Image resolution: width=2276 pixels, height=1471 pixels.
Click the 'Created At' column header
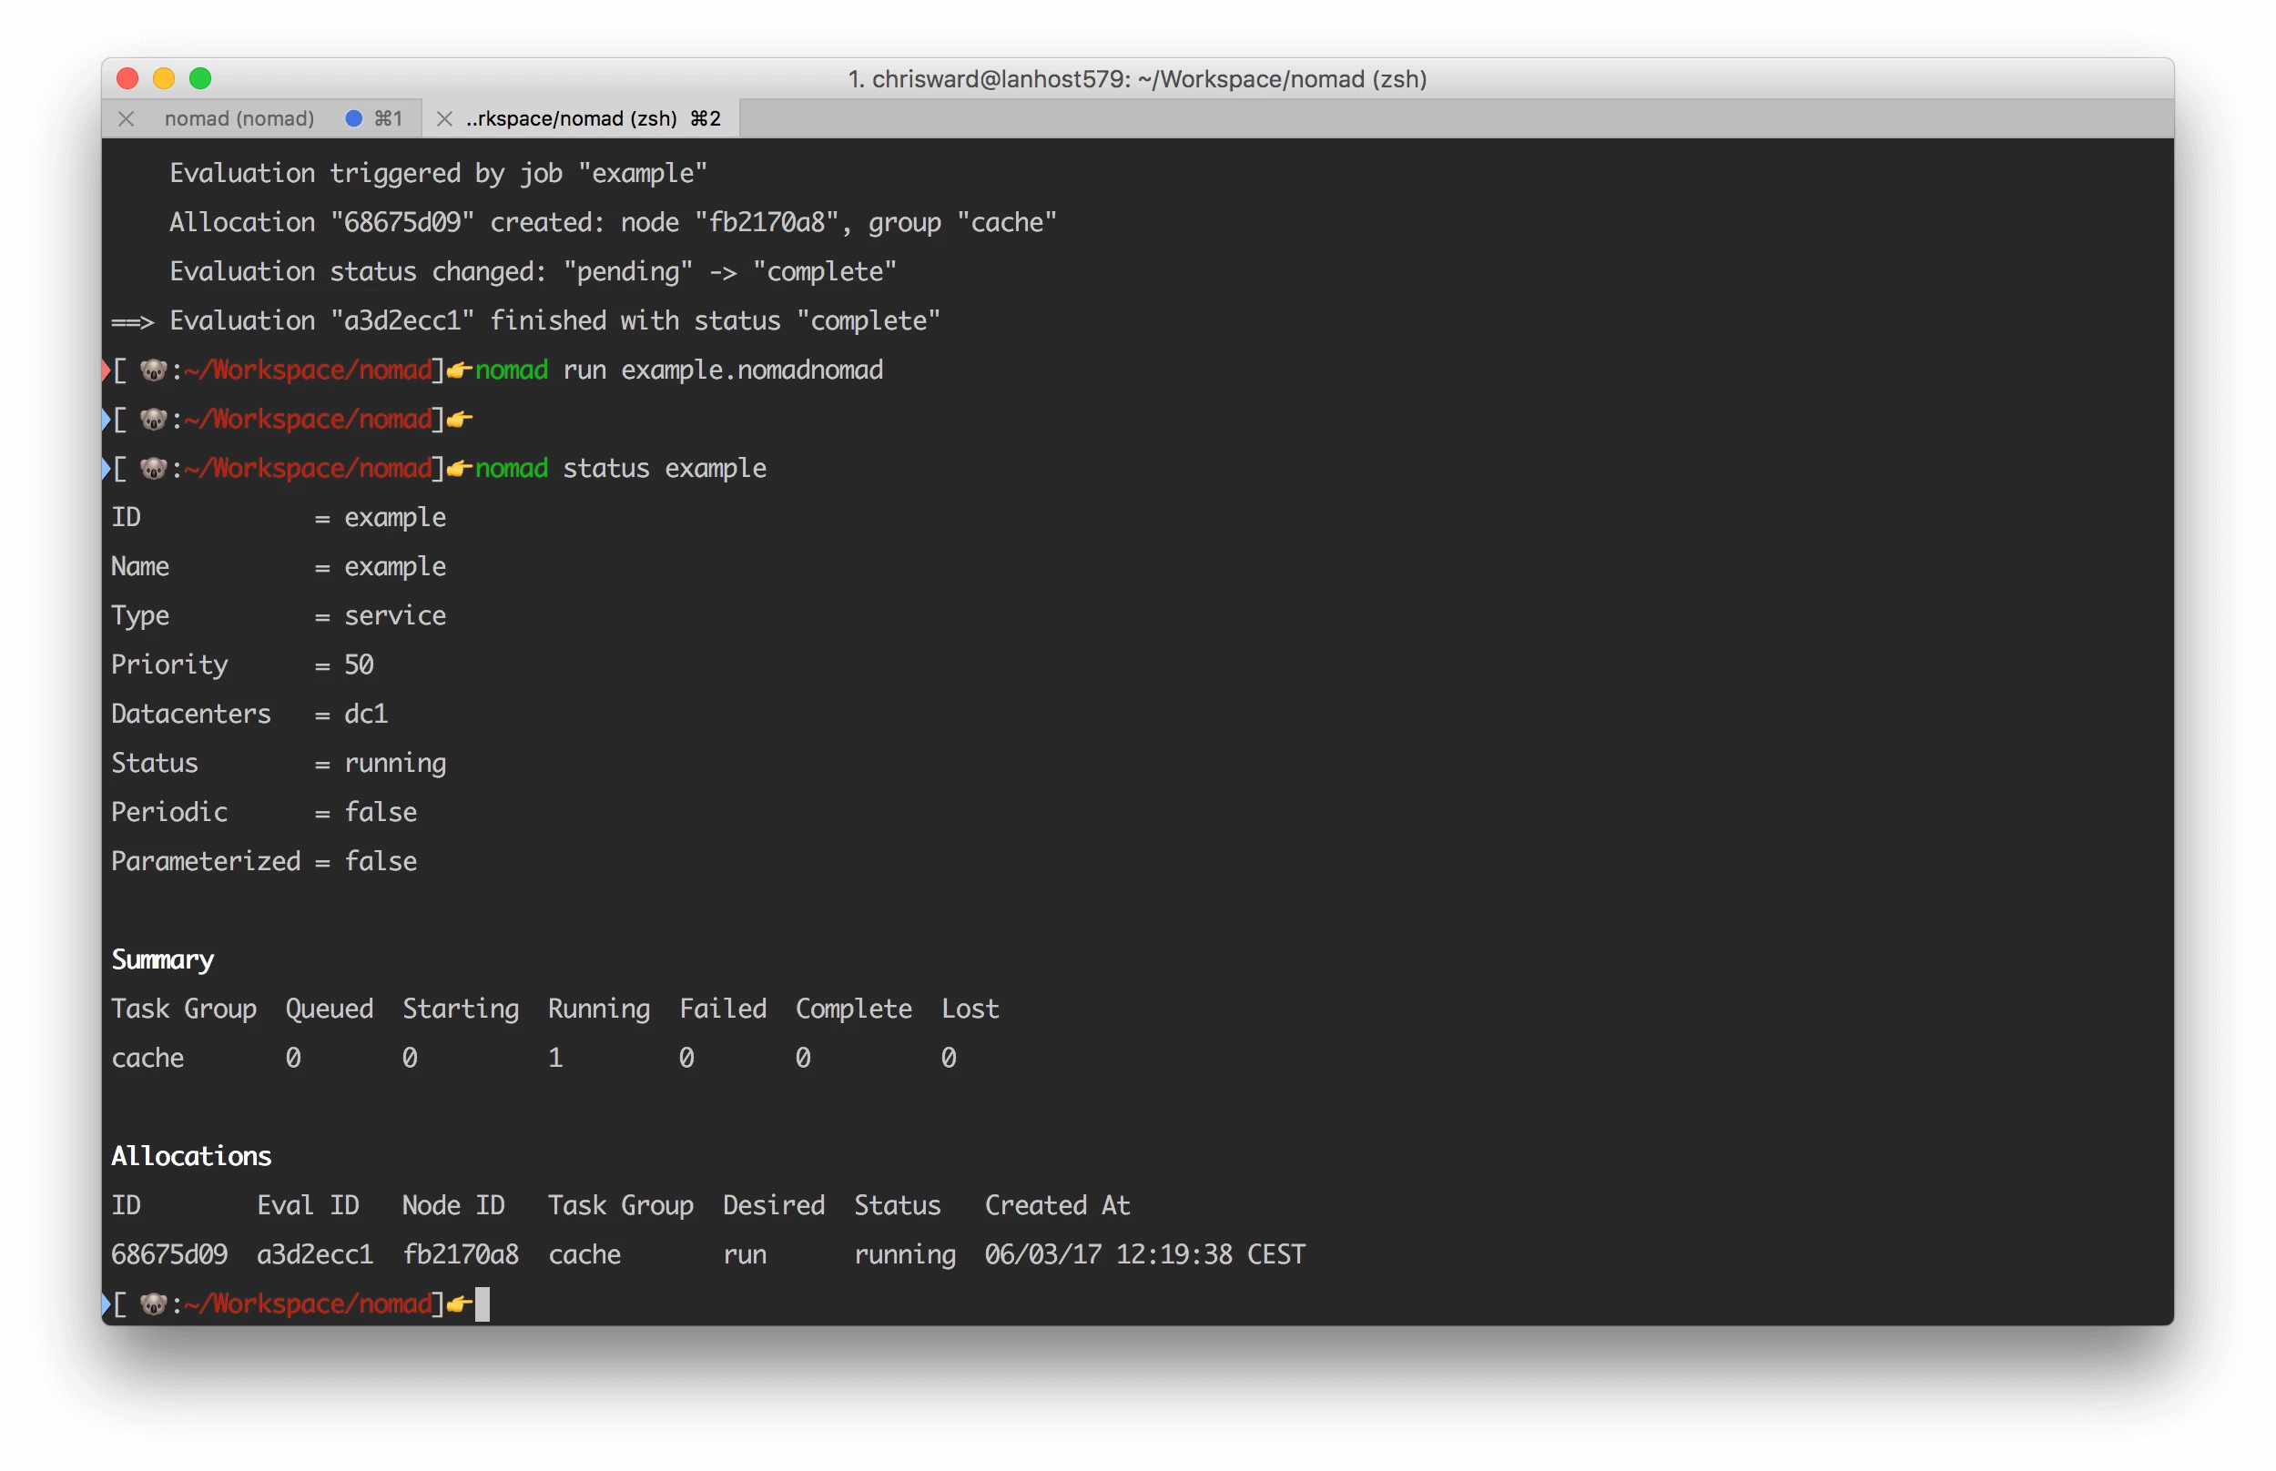(x=1057, y=1205)
